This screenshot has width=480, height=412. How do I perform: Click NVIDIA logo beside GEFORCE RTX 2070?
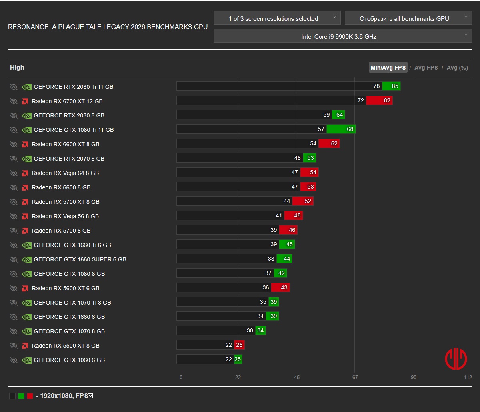[26, 159]
